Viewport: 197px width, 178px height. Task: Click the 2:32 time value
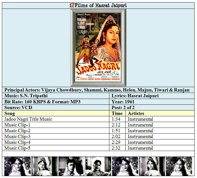[116, 148]
